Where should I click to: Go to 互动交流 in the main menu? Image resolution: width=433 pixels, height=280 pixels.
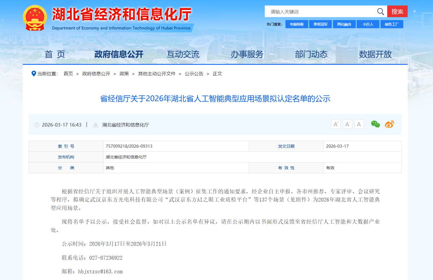pyautogui.click(x=183, y=54)
